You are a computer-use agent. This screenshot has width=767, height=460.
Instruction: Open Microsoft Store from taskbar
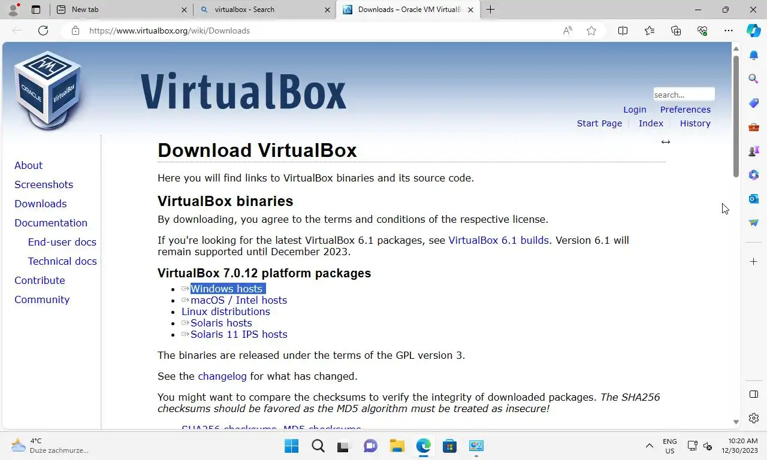tap(449, 446)
